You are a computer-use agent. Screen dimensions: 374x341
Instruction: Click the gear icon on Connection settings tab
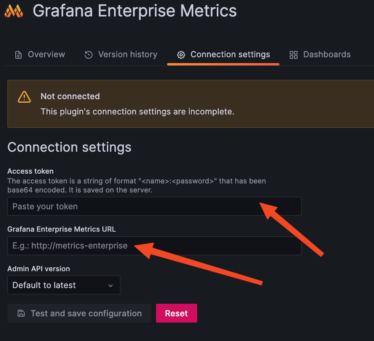coord(181,54)
